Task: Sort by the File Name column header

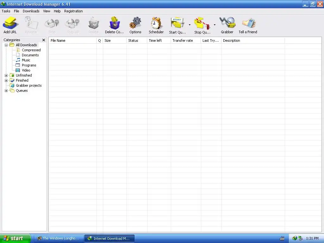Action: pos(72,40)
